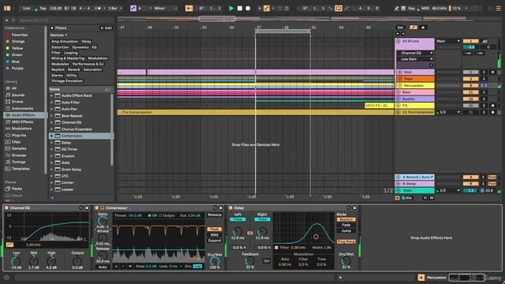Open the Grooves library category
Image resolution: width=505 pixels, height=284 pixels.
(x=19, y=155)
